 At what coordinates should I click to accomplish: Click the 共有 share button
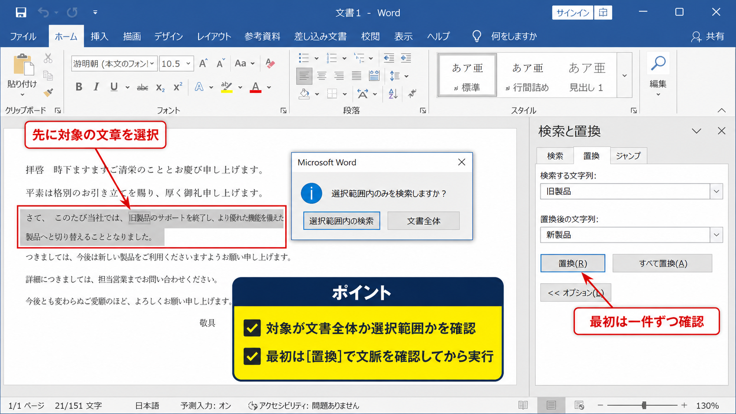click(x=708, y=36)
